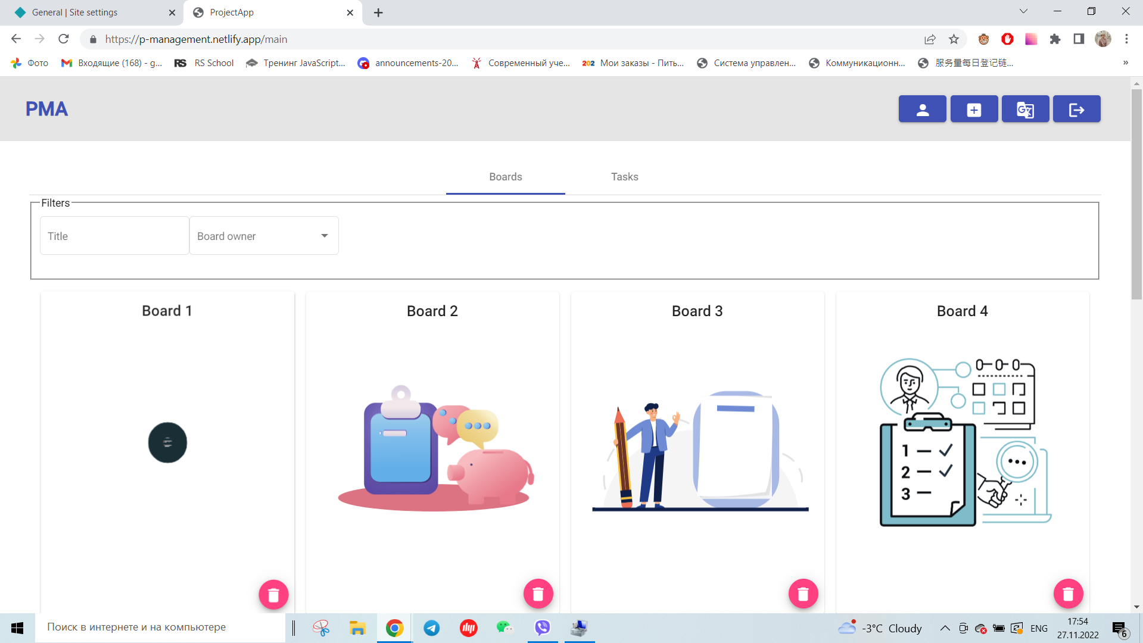Log out using the exit icon
This screenshot has height=643, width=1143.
pos(1076,109)
